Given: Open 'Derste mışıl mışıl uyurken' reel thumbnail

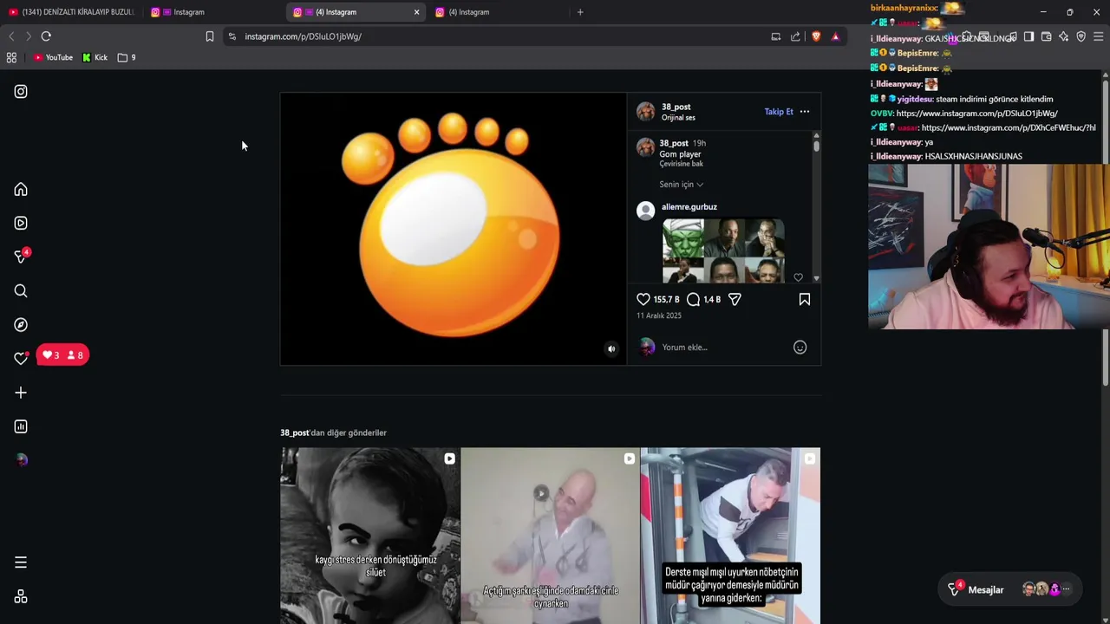Looking at the screenshot, I should pyautogui.click(x=730, y=536).
